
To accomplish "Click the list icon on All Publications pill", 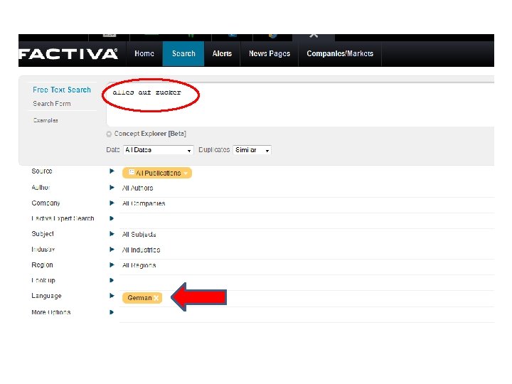I will point(132,172).
